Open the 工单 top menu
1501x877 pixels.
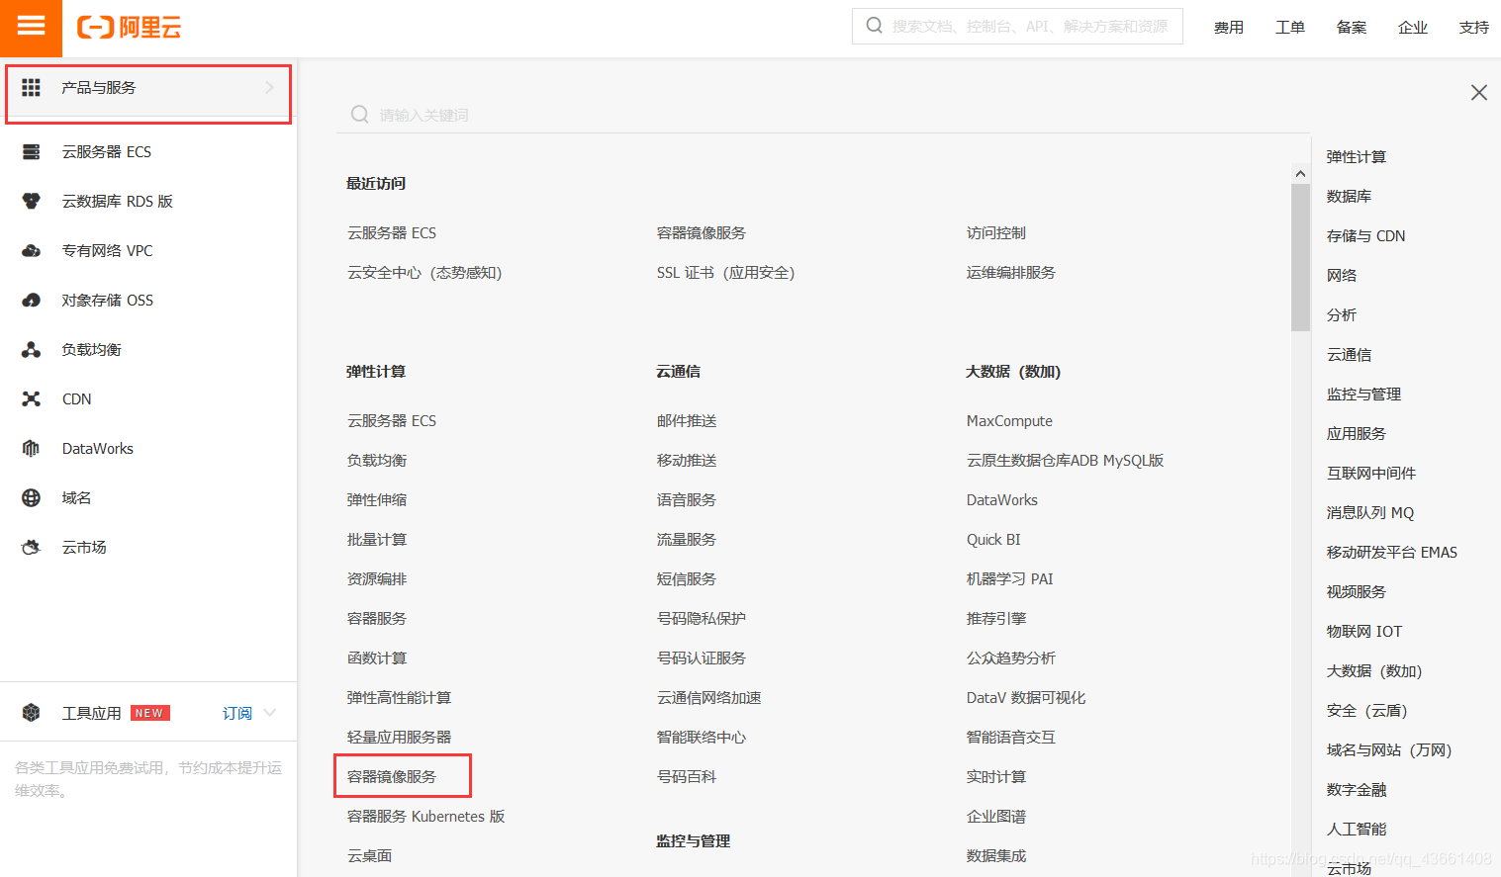[1290, 27]
